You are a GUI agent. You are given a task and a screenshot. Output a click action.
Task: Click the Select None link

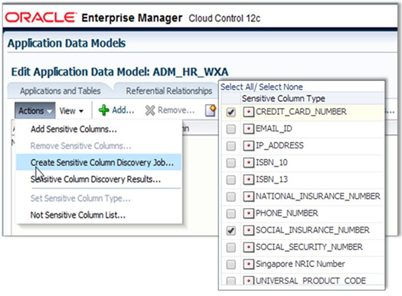[281, 87]
